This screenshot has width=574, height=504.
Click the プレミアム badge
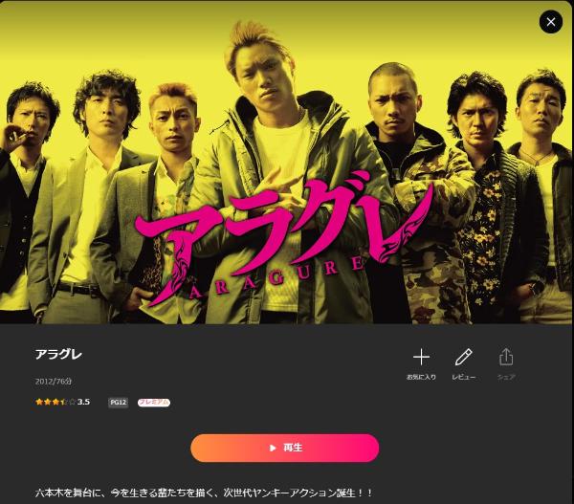[154, 403]
